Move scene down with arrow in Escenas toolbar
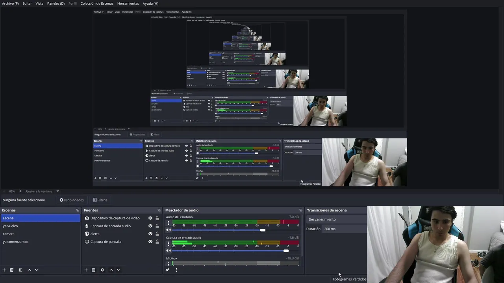This screenshot has height=283, width=504. [37, 270]
